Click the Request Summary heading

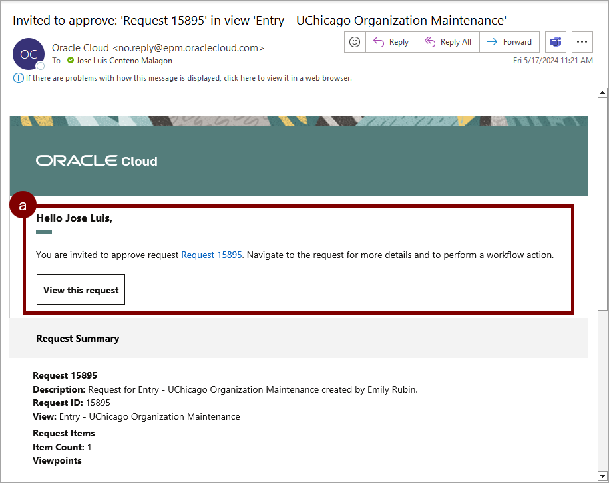77,339
